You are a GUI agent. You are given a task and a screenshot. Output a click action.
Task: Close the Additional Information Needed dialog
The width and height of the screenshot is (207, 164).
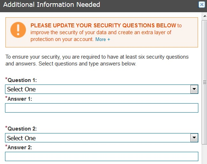tap(202, 5)
